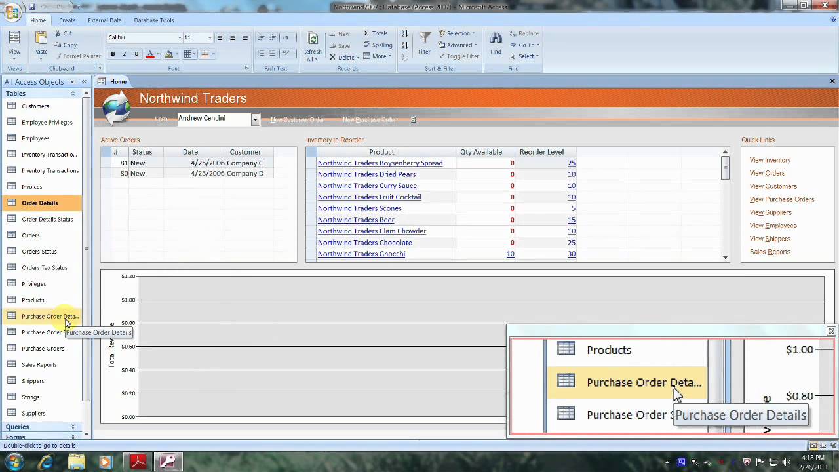Open Adobe Reader from the taskbar
This screenshot has height=472, width=839.
[138, 462]
